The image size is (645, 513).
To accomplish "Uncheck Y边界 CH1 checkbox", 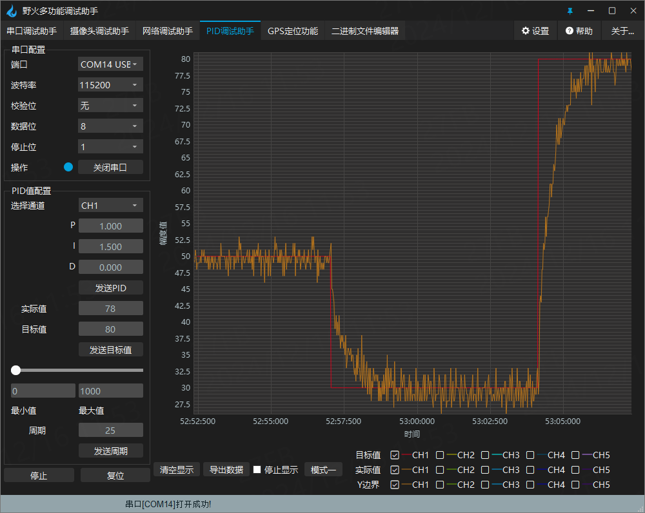I will [395, 484].
